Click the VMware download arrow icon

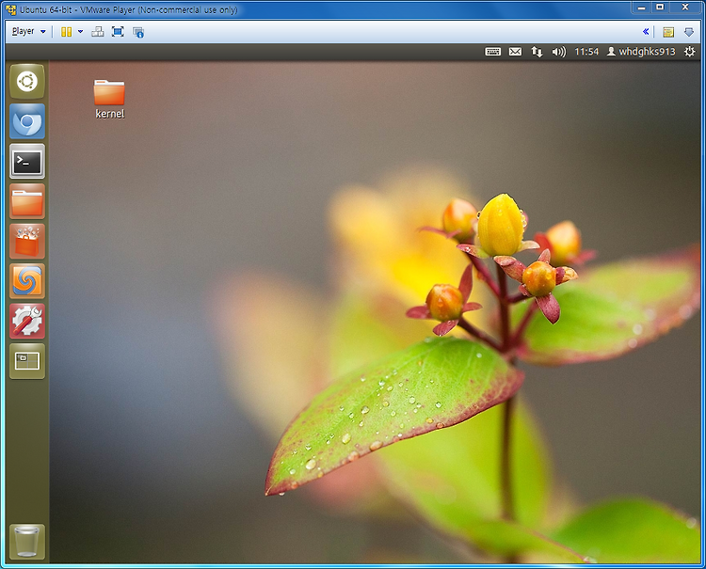[689, 32]
